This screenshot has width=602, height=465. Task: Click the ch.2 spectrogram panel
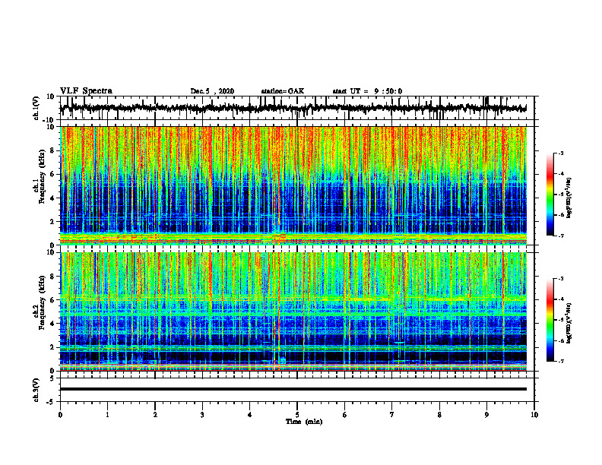pos(293,312)
